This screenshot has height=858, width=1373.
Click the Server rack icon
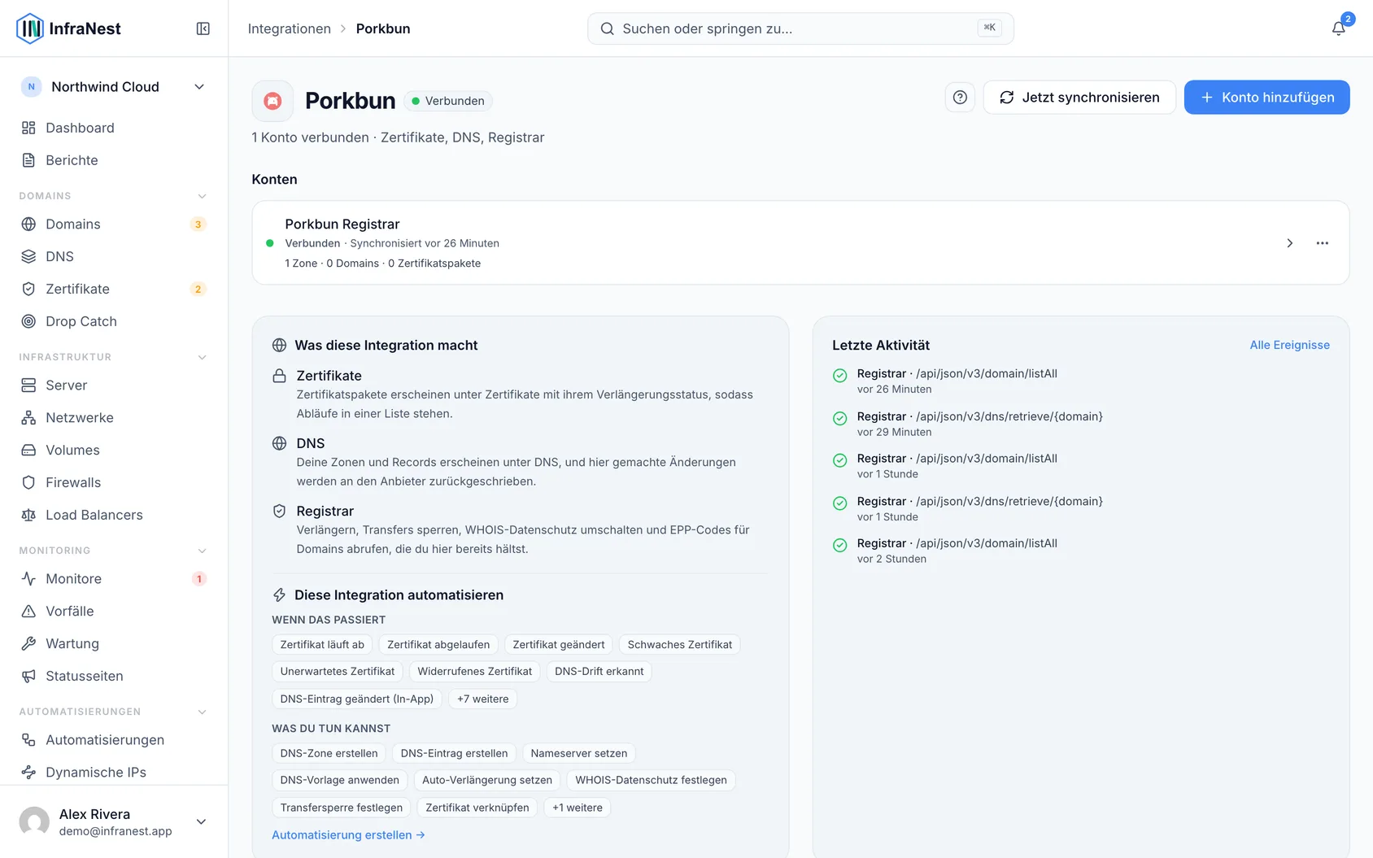[28, 385]
